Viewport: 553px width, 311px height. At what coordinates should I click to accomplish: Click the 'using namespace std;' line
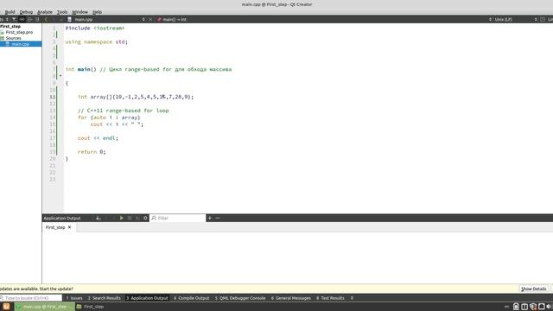pyautogui.click(x=96, y=41)
